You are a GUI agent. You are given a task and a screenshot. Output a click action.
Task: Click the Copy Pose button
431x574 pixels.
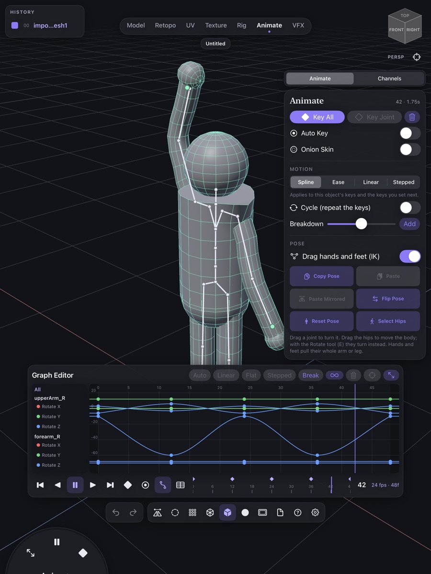322,276
